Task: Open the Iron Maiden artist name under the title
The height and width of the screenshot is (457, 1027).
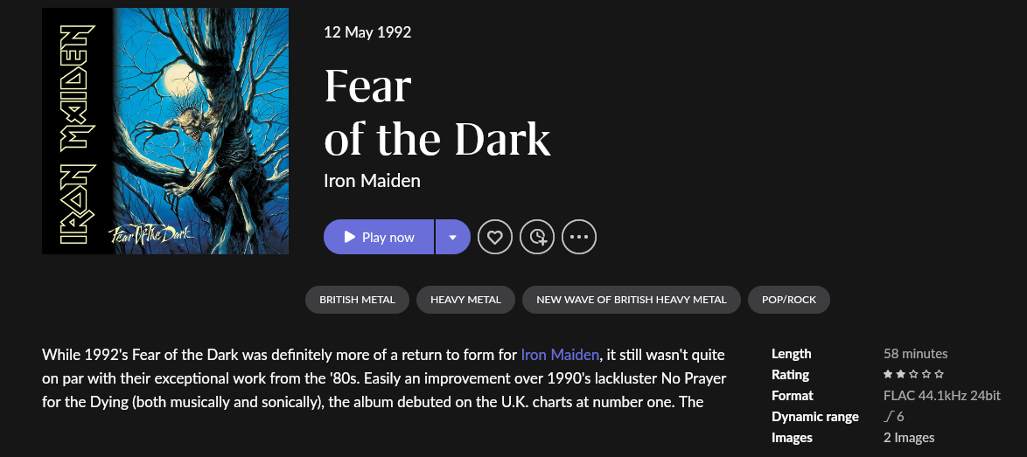Action: (372, 181)
